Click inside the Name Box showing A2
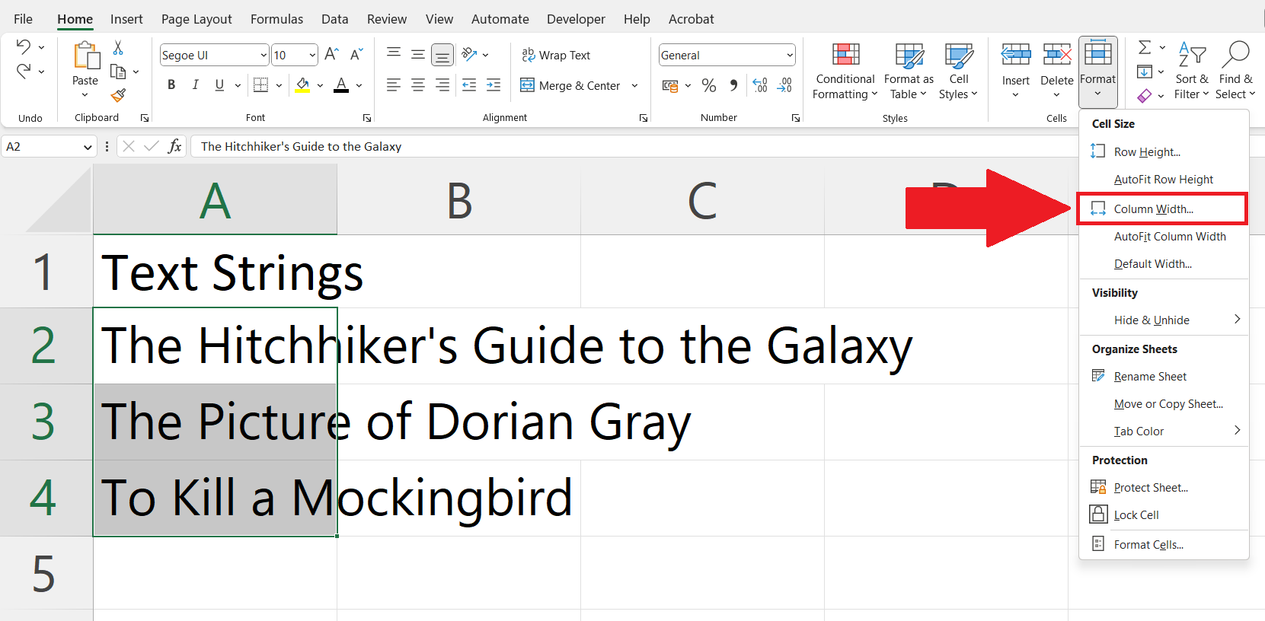Image resolution: width=1265 pixels, height=621 pixels. click(42, 147)
